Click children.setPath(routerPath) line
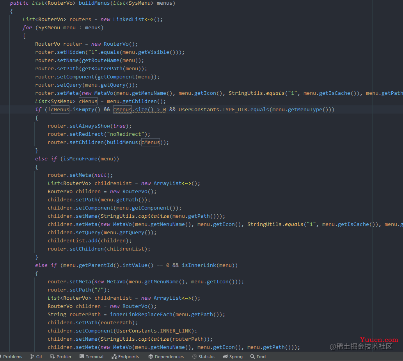 coord(92,323)
